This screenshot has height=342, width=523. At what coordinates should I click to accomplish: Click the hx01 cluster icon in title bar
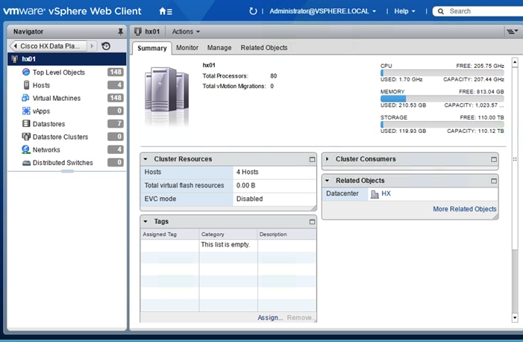point(137,31)
